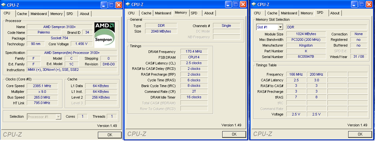Switch to Memory tab in the right CPU-Z window
Image resolution: width=375 pixels, height=141 pixels.
click(307, 13)
